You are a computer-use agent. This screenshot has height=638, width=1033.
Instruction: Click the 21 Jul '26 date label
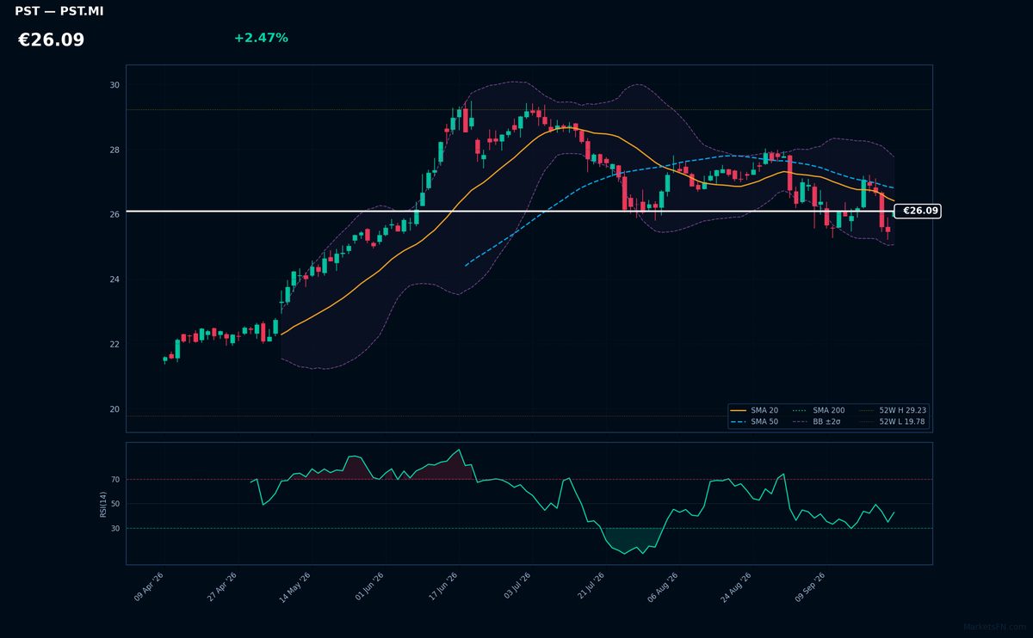pos(590,586)
